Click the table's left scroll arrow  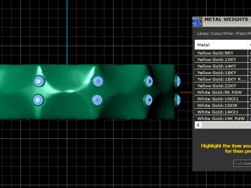[x=198, y=125]
